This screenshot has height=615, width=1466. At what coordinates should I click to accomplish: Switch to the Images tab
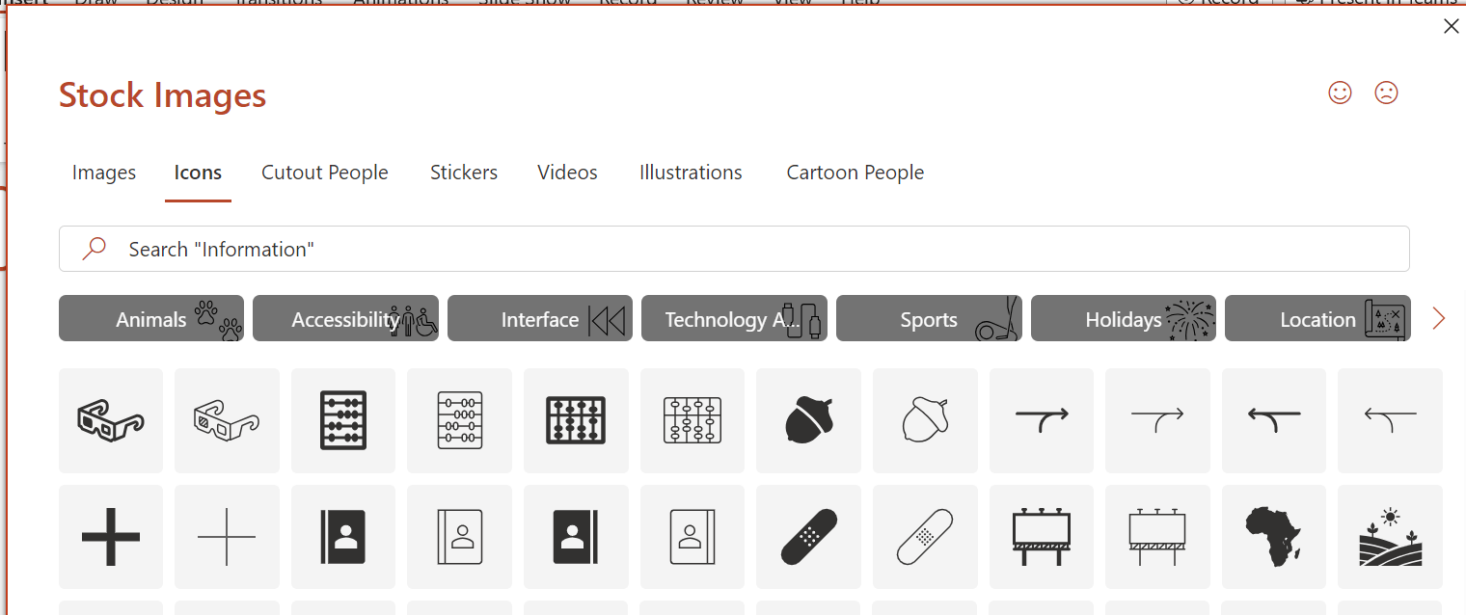tap(104, 173)
